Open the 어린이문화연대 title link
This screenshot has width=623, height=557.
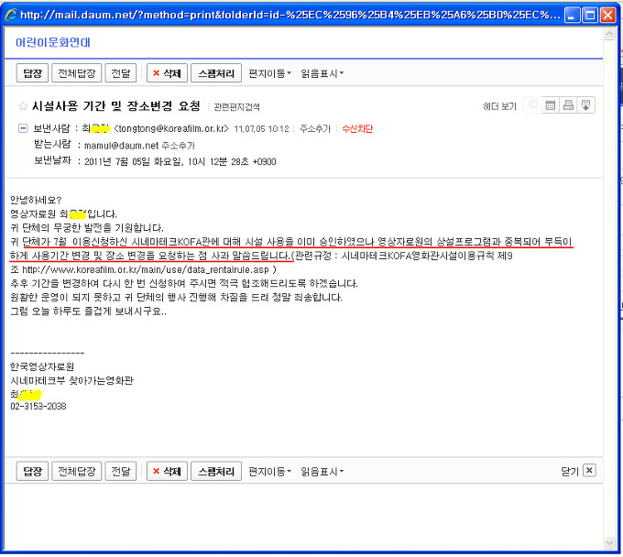(53, 42)
